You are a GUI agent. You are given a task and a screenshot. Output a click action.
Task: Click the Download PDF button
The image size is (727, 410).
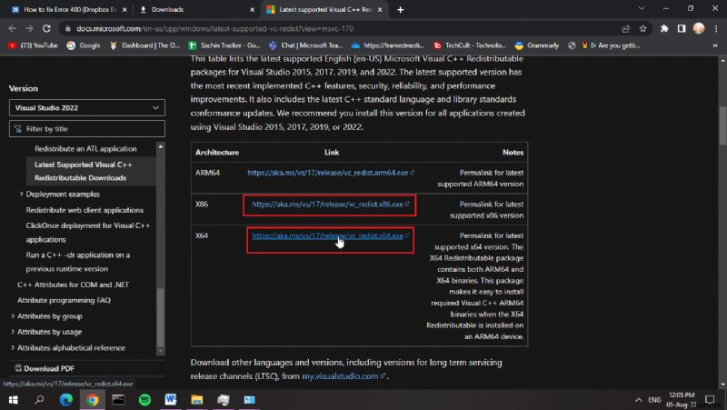click(45, 368)
